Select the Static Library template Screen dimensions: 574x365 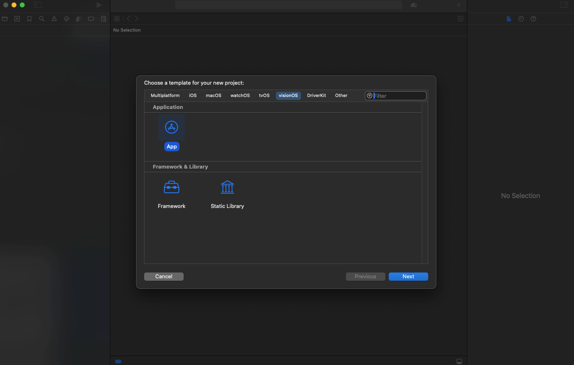pos(227,195)
